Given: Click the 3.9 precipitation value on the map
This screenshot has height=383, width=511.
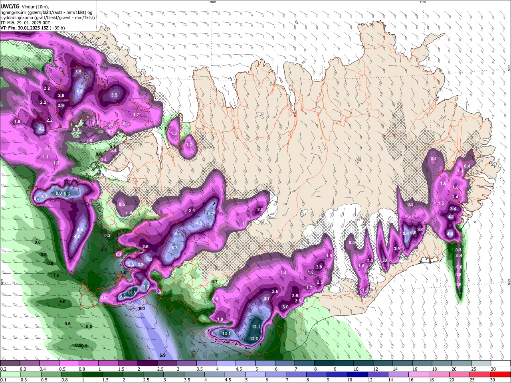Looking at the screenshot, I should pyautogui.click(x=140, y=265).
